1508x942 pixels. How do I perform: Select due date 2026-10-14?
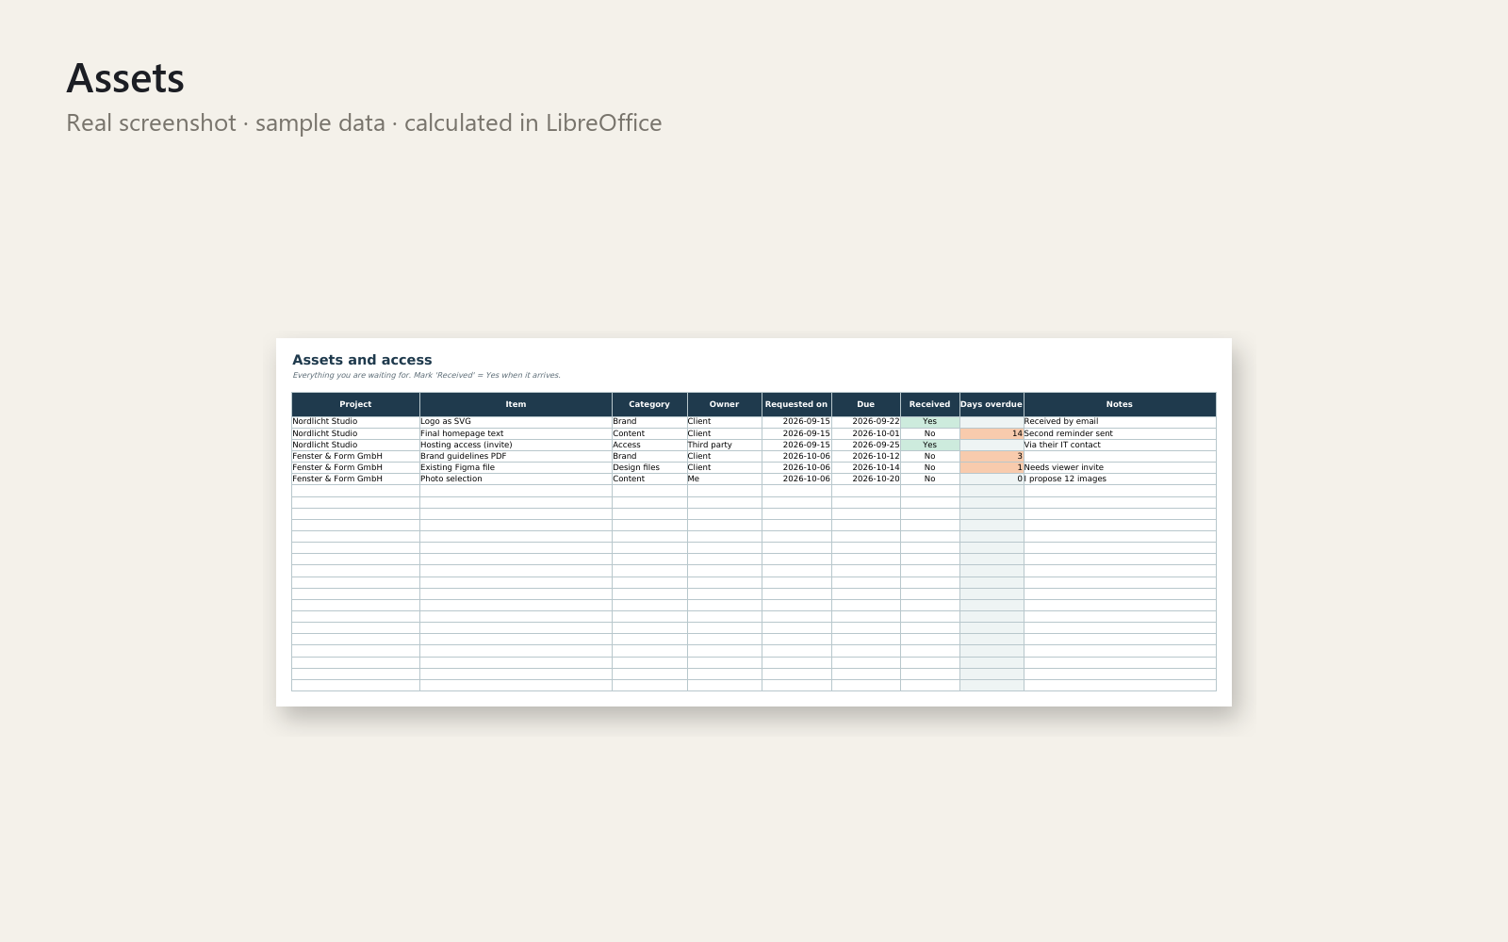point(866,467)
